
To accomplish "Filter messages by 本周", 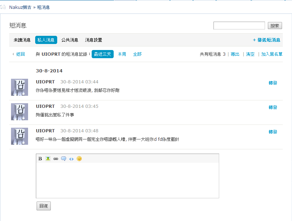I will (122, 54).
